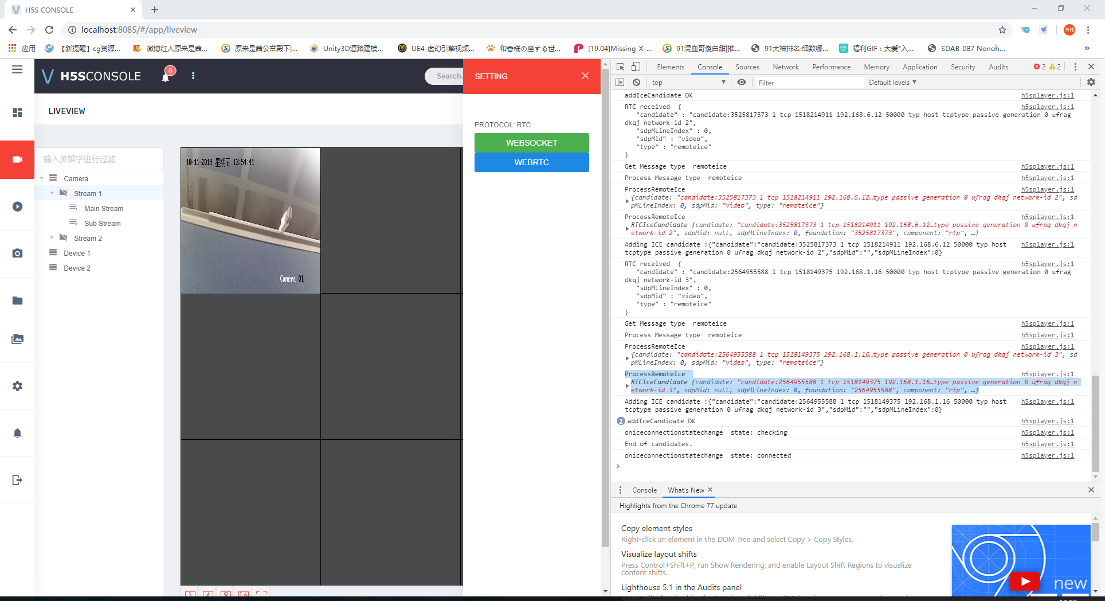
Task: Expand the Stream 2 tree node
Action: 52,237
